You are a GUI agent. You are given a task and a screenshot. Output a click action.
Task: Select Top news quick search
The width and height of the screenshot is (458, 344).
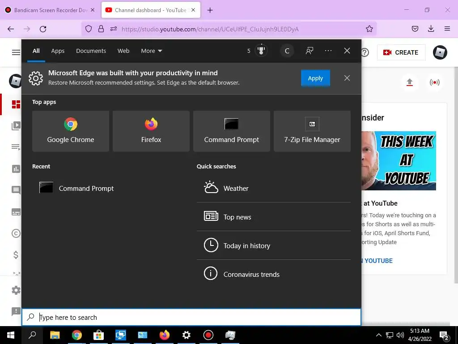pos(273,217)
